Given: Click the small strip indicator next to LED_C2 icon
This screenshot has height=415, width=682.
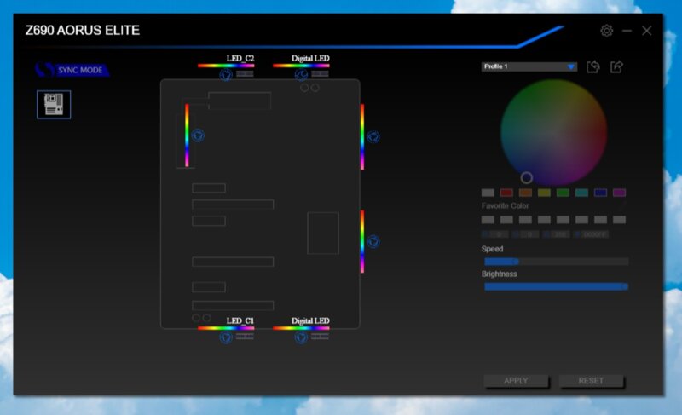Looking at the screenshot, I should click(x=245, y=74).
